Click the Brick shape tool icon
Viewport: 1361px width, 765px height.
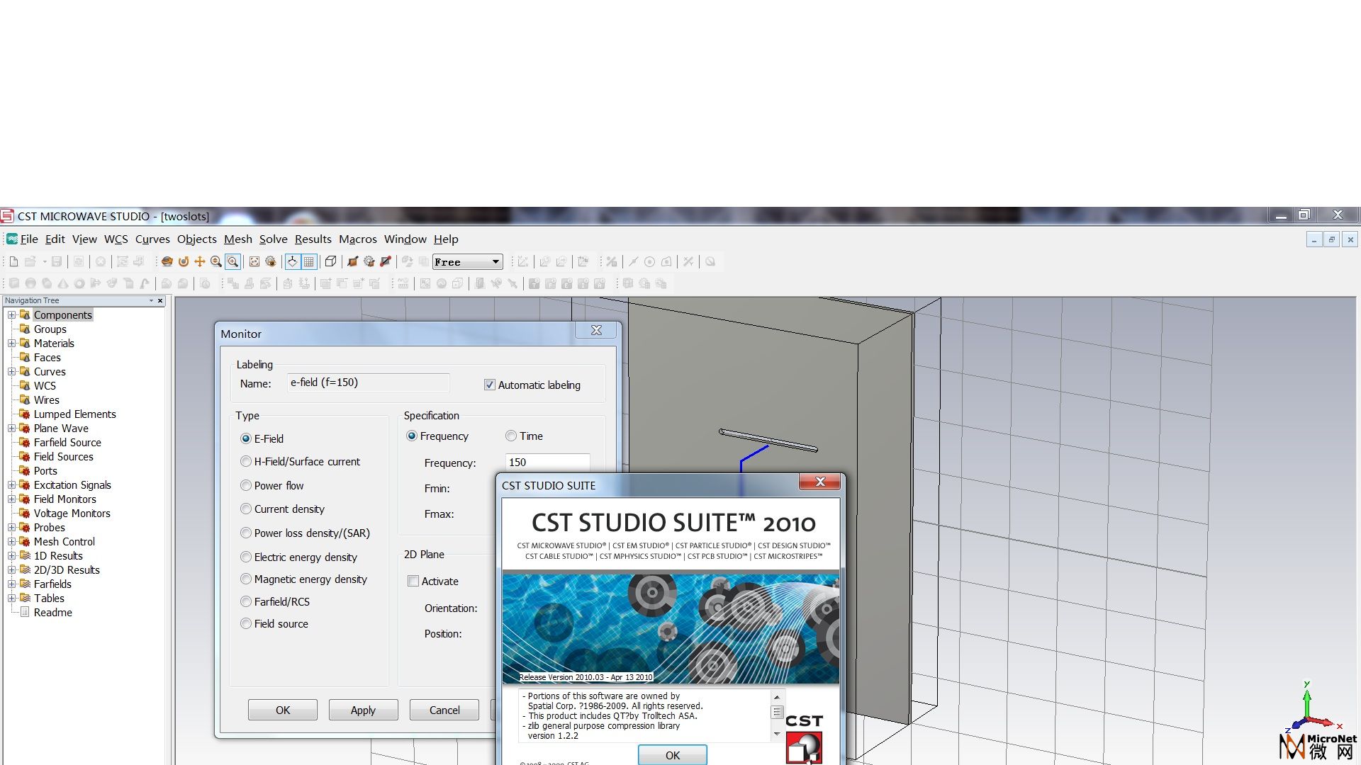[13, 283]
